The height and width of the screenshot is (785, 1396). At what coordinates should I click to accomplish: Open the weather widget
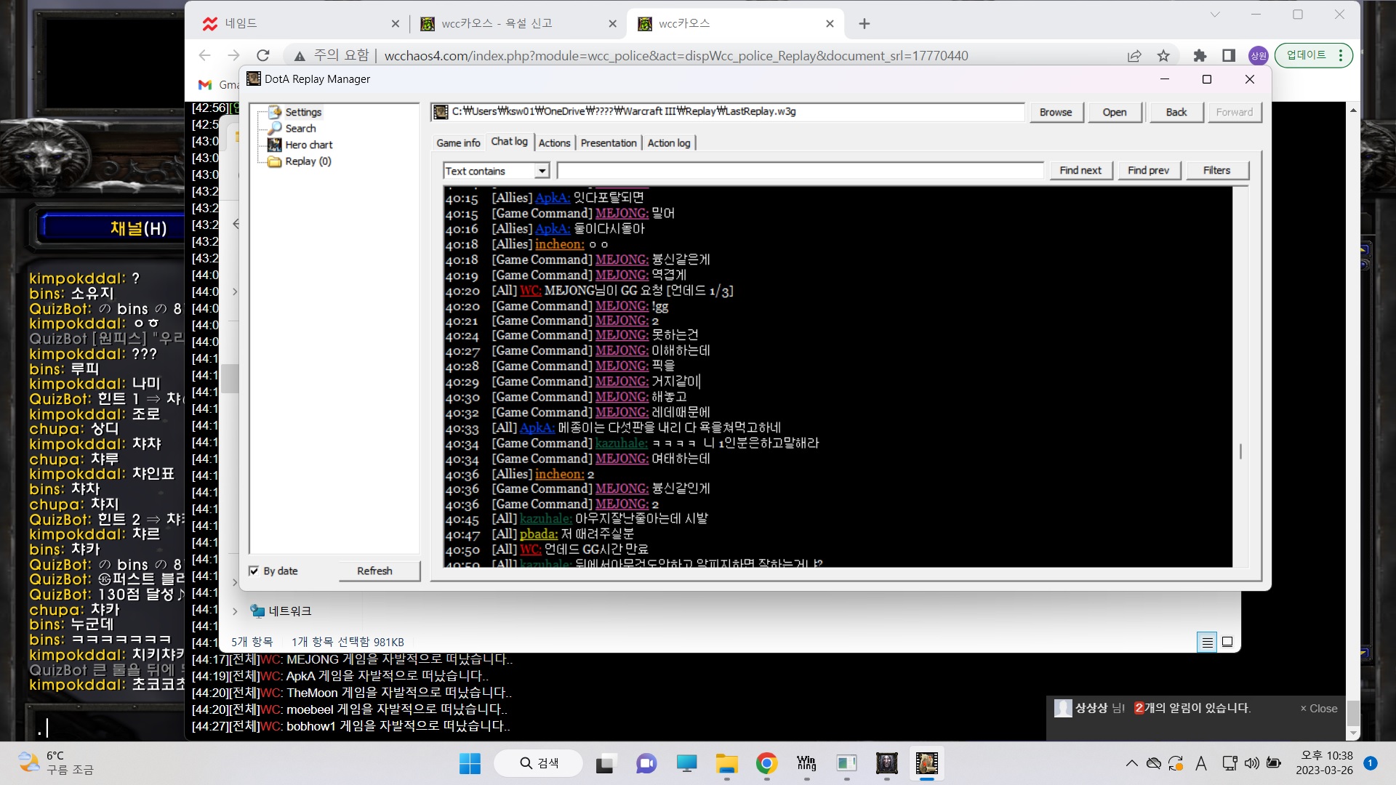coord(57,763)
